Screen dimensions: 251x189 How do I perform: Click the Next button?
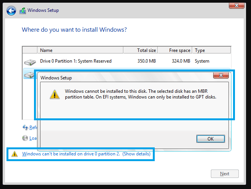tap(225, 174)
